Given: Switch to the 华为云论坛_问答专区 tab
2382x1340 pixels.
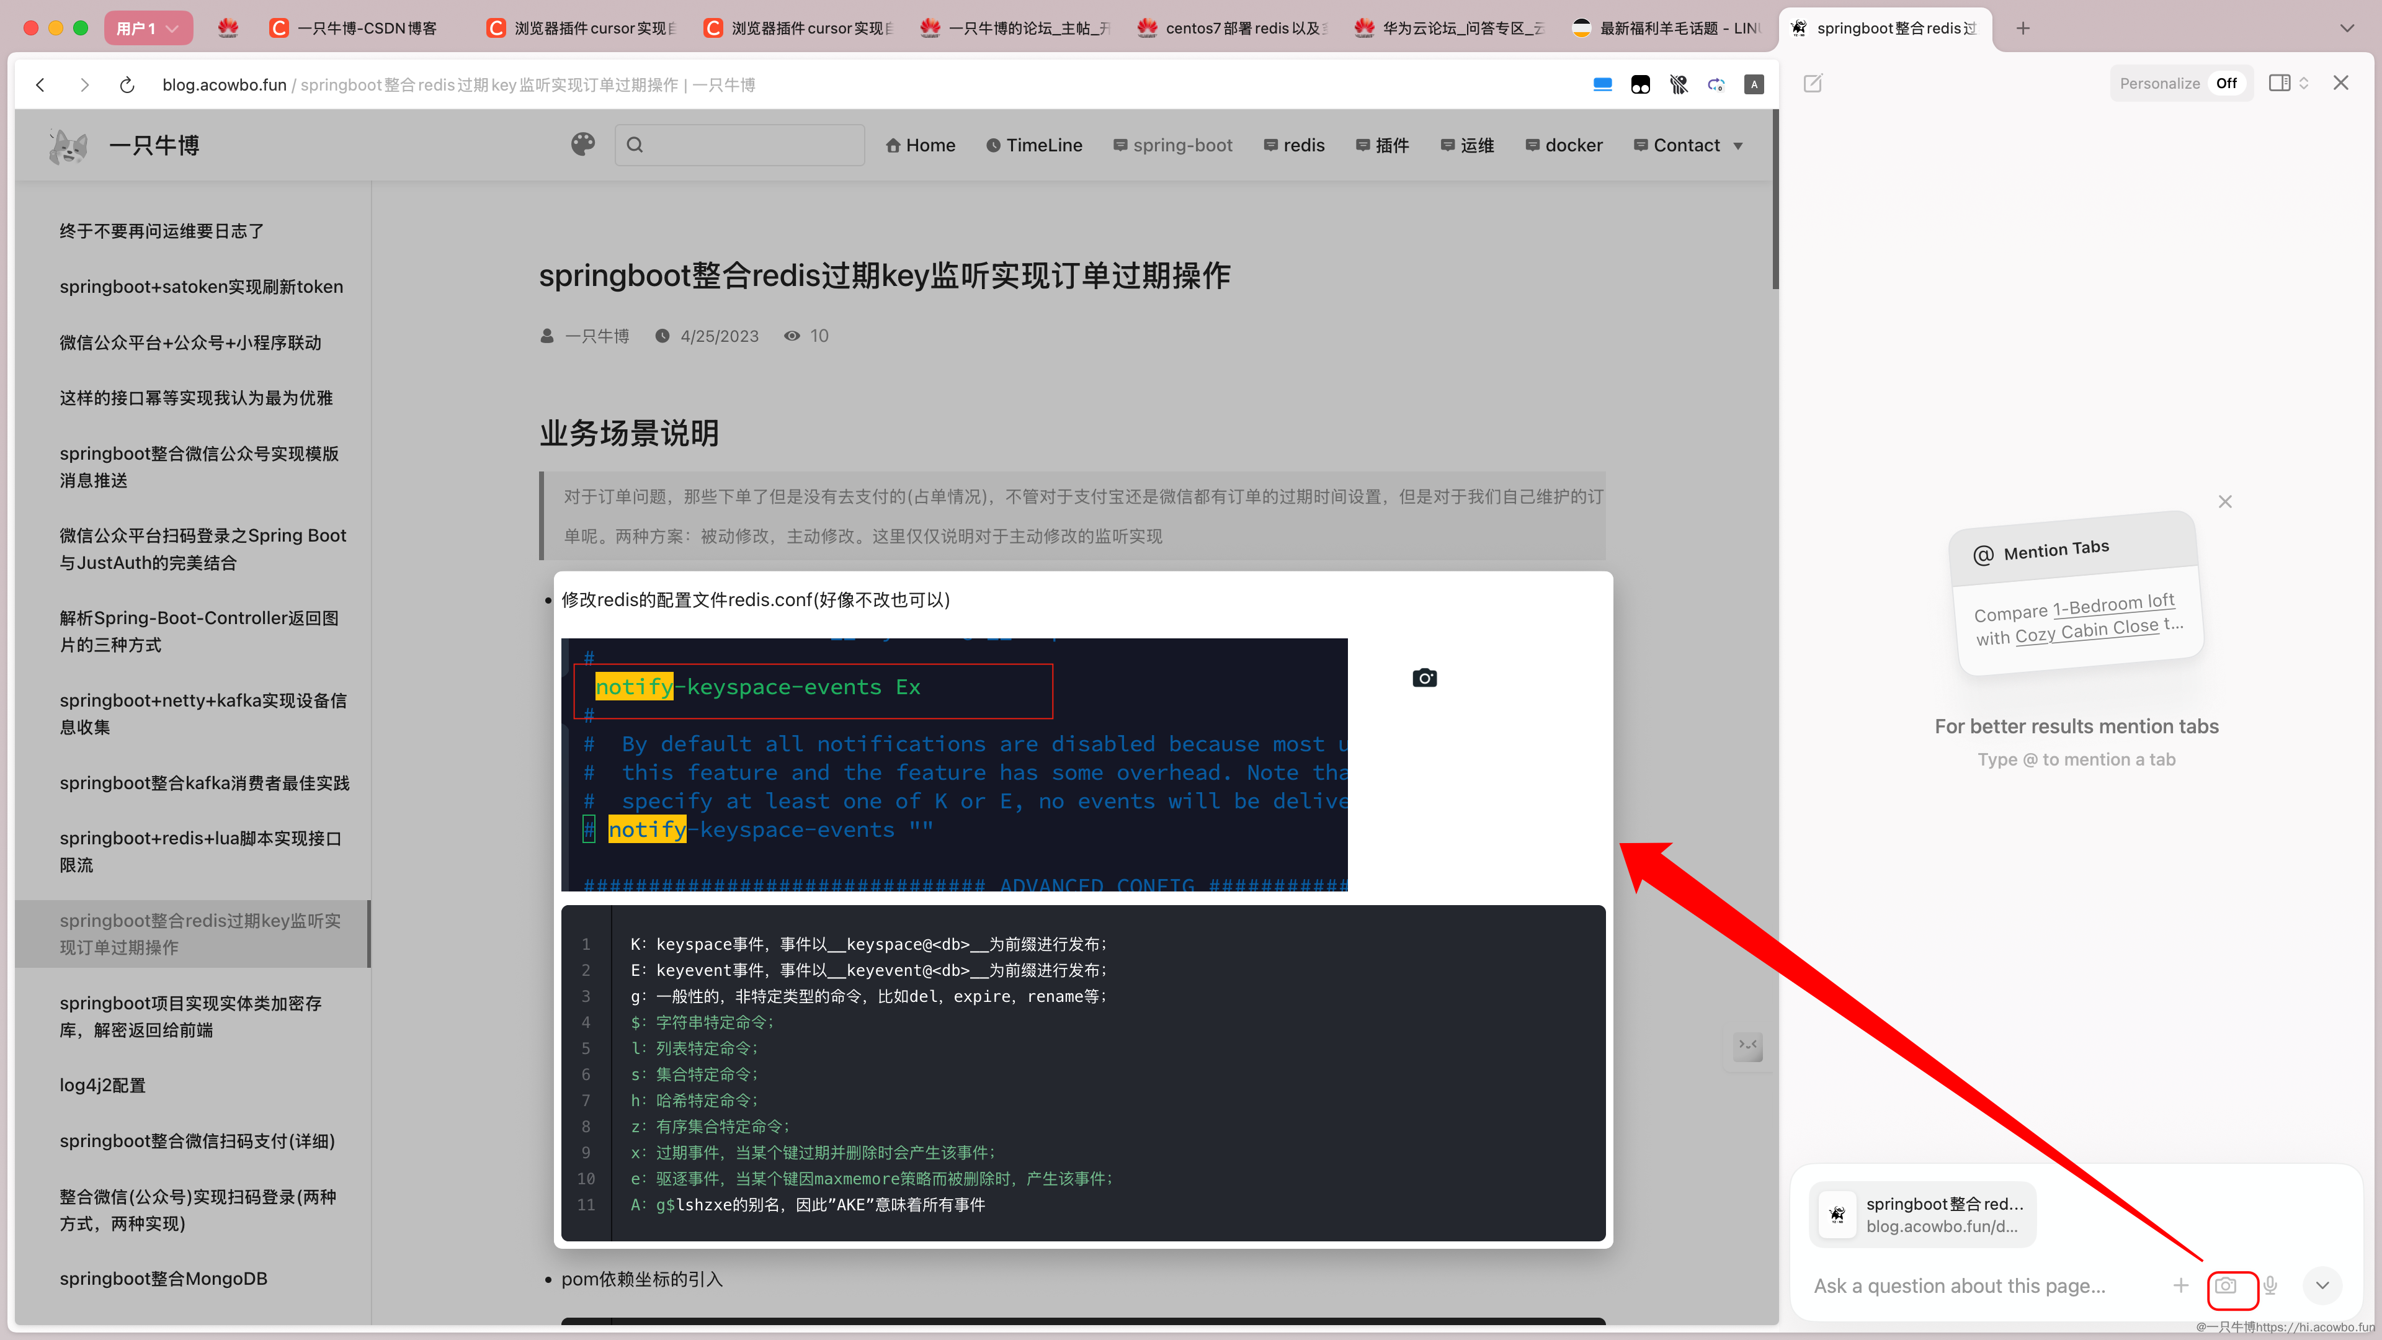Looking at the screenshot, I should (1449, 29).
